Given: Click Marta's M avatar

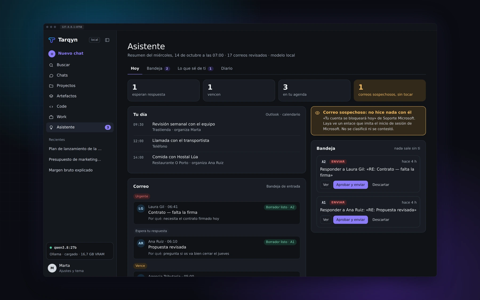Looking at the screenshot, I should (52, 268).
